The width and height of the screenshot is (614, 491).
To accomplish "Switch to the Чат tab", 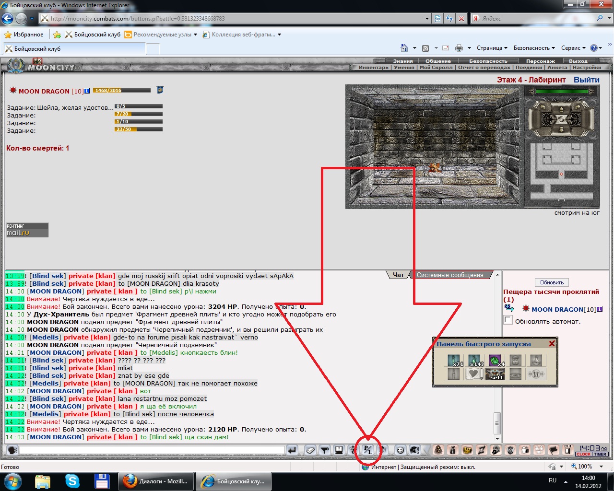I will click(398, 275).
